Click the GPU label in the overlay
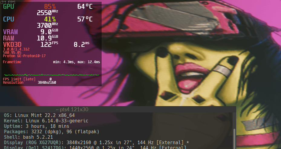This screenshot has height=149, width=281. pyautogui.click(x=8, y=6)
